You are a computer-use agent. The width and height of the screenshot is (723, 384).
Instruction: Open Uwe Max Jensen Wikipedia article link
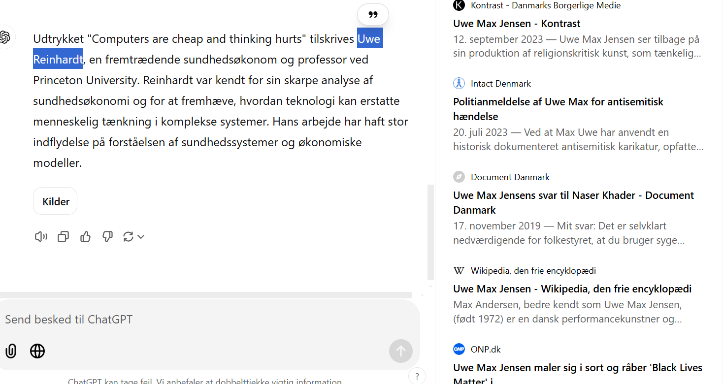pos(572,289)
